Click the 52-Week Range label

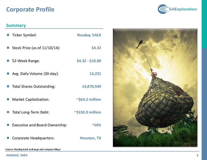pyautogui.click(x=26, y=61)
